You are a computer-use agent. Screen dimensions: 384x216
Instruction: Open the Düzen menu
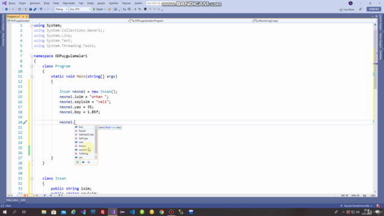[22, 3]
